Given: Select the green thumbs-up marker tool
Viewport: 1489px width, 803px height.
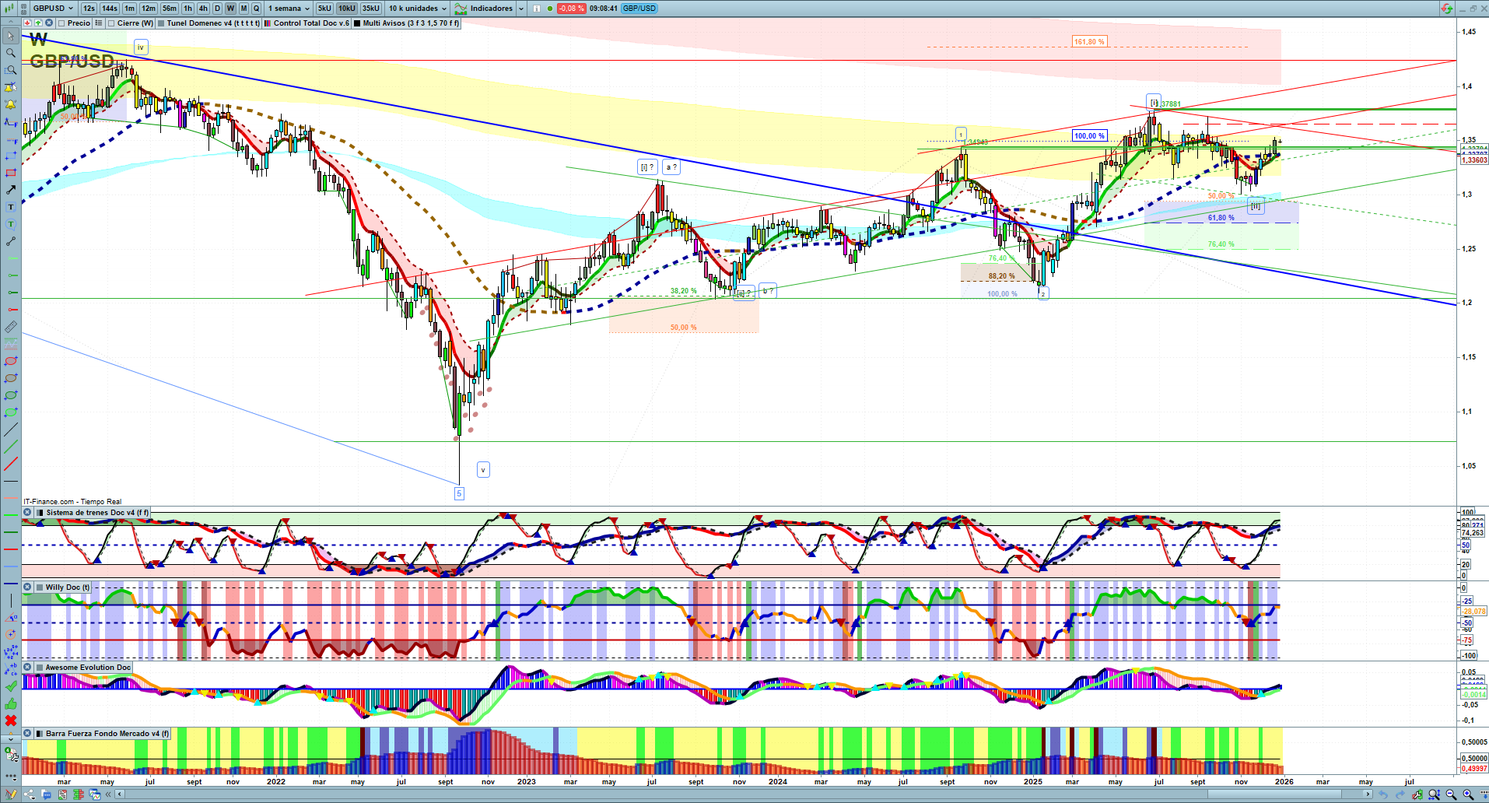Looking at the screenshot, I should point(11,703).
